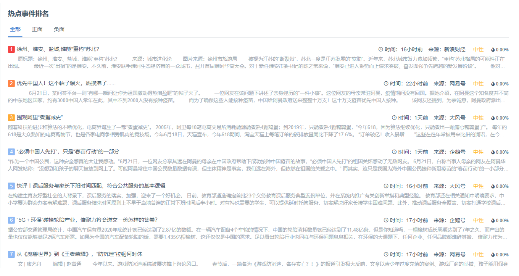This screenshot has width=519, height=276.
Task: Click the clock icon on the 徐州、淮安、盐城 row
Action: pyautogui.click(x=381, y=49)
